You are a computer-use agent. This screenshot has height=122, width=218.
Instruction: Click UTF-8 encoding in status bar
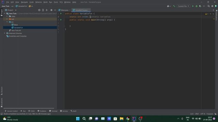pos(203,114)
